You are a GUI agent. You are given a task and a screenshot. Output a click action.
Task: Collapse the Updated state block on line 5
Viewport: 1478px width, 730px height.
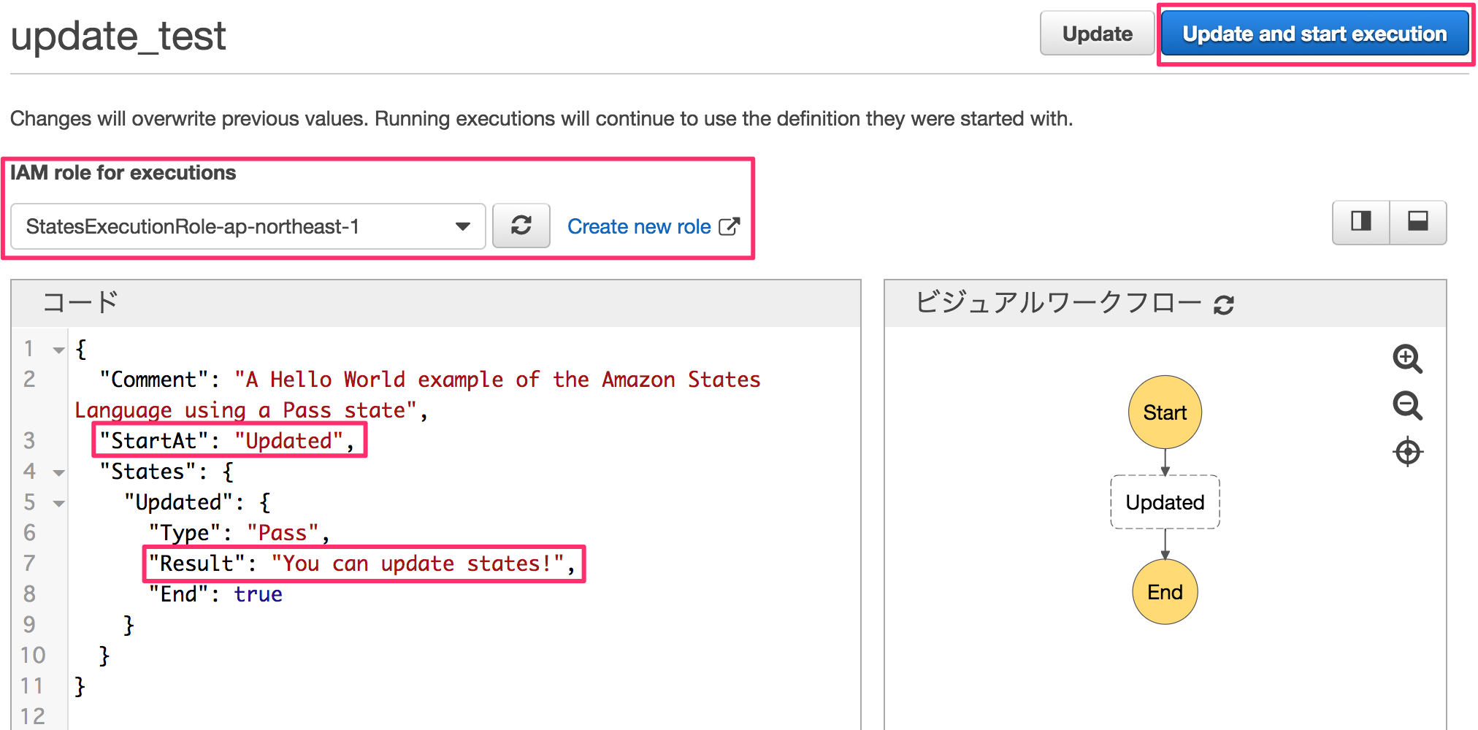(x=58, y=502)
